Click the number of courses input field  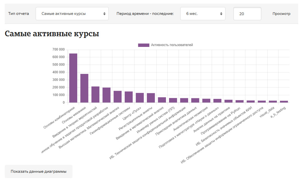[247, 14]
